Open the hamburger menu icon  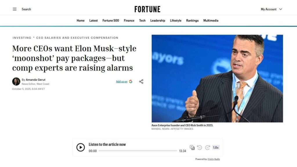click(x=15, y=9)
